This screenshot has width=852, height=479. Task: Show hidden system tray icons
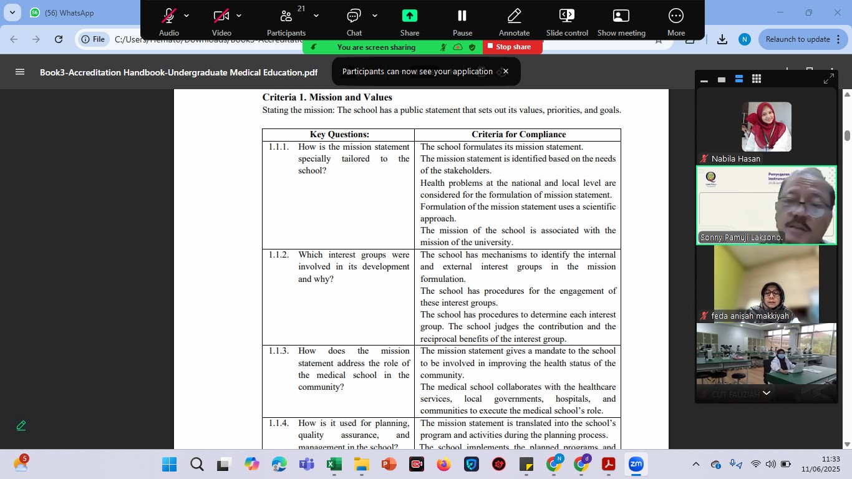coord(696,465)
